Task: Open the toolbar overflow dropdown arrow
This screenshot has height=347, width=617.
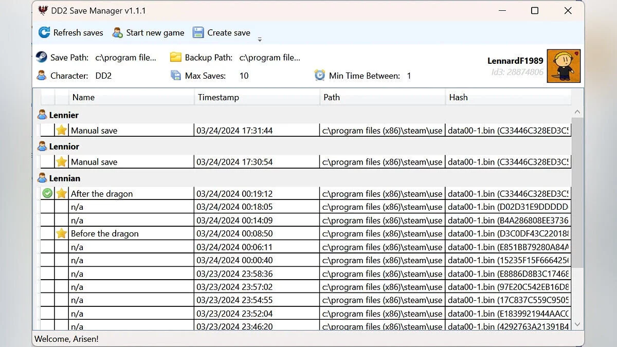Action: click(x=260, y=40)
